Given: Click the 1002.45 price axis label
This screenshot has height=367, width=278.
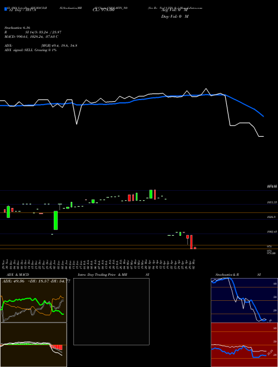Looking at the screenshot, I should tap(272, 232).
